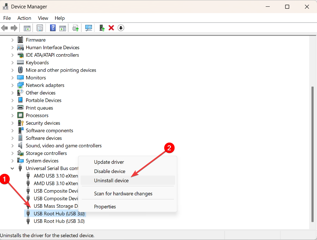
Task: Close the Device Manager window
Action: (307, 7)
